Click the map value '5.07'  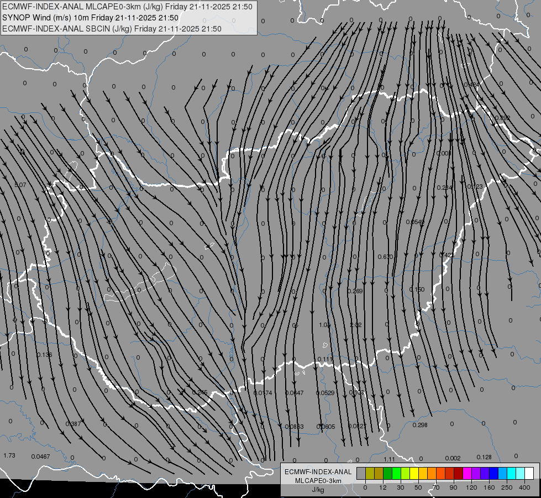click(x=20, y=185)
